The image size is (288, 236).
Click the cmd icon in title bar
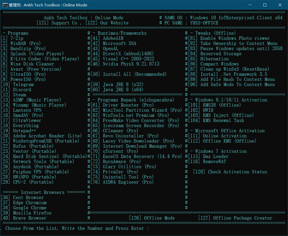pyautogui.click(x=5, y=5)
